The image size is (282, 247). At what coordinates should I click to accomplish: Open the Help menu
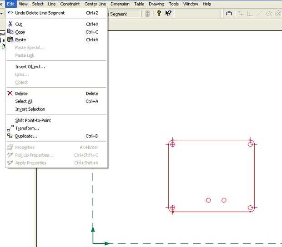point(207,4)
